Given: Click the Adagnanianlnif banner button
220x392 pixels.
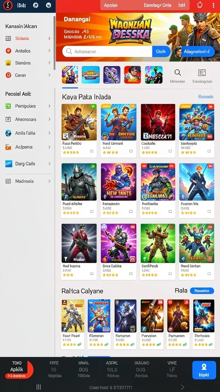Looking at the screenshot, I should tap(194, 52).
